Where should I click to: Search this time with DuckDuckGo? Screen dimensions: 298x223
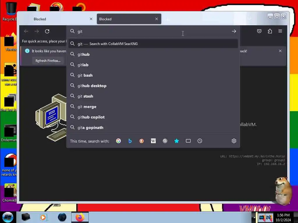(x=142, y=141)
